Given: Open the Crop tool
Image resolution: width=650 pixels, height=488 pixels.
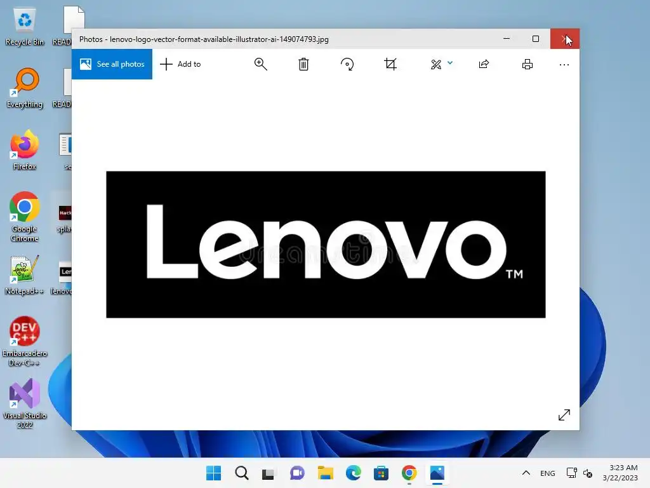Looking at the screenshot, I should point(390,64).
